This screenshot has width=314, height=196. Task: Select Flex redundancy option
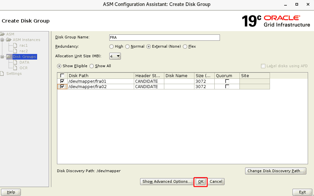point(185,46)
